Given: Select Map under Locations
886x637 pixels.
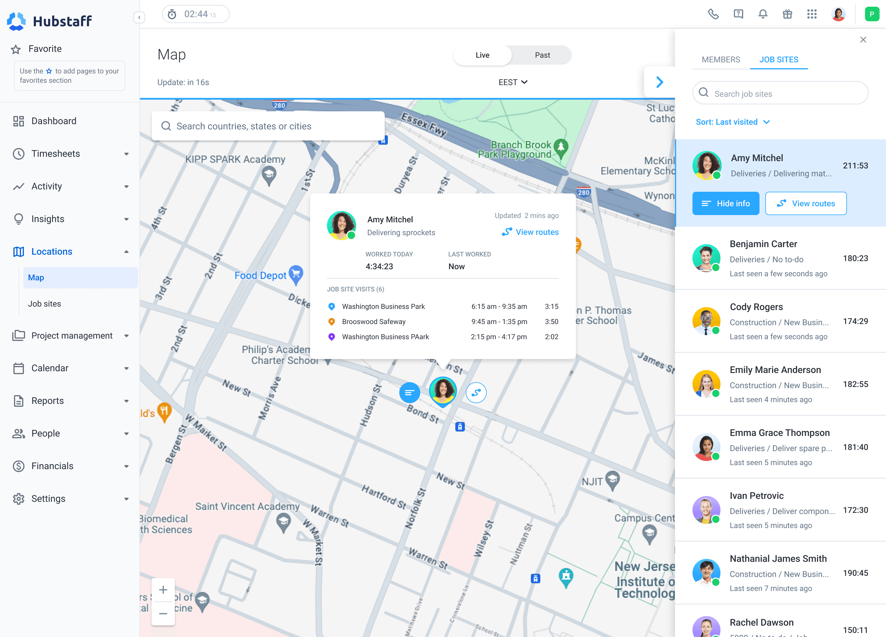Looking at the screenshot, I should point(80,278).
